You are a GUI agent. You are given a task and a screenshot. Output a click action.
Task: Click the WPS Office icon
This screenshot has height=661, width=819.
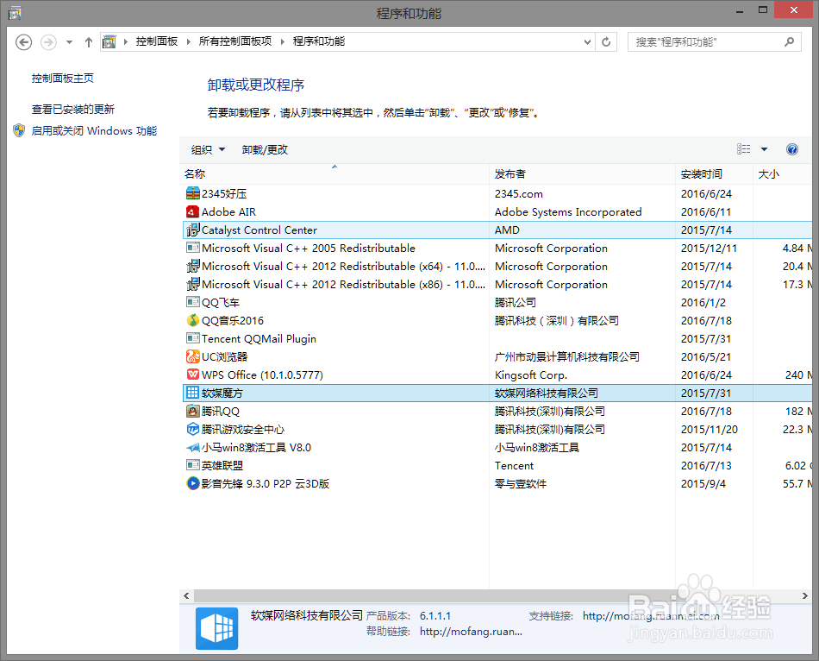(x=193, y=375)
